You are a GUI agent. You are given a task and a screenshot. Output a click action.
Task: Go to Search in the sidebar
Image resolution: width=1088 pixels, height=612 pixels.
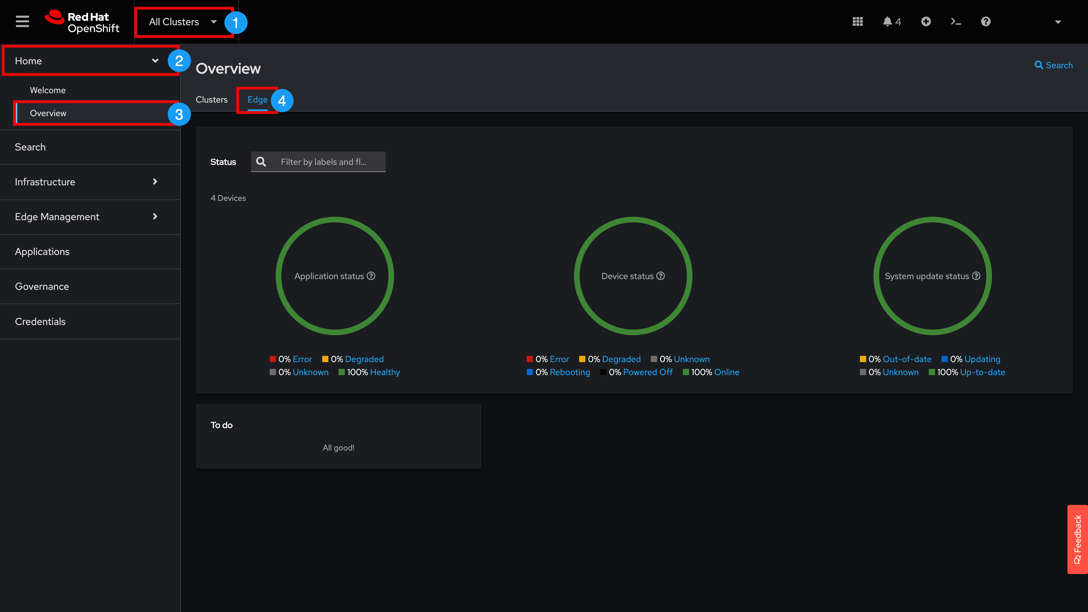pyautogui.click(x=30, y=147)
